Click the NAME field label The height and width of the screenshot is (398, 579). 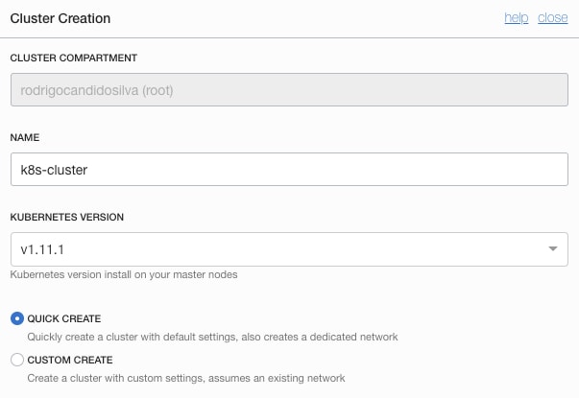tap(24, 138)
